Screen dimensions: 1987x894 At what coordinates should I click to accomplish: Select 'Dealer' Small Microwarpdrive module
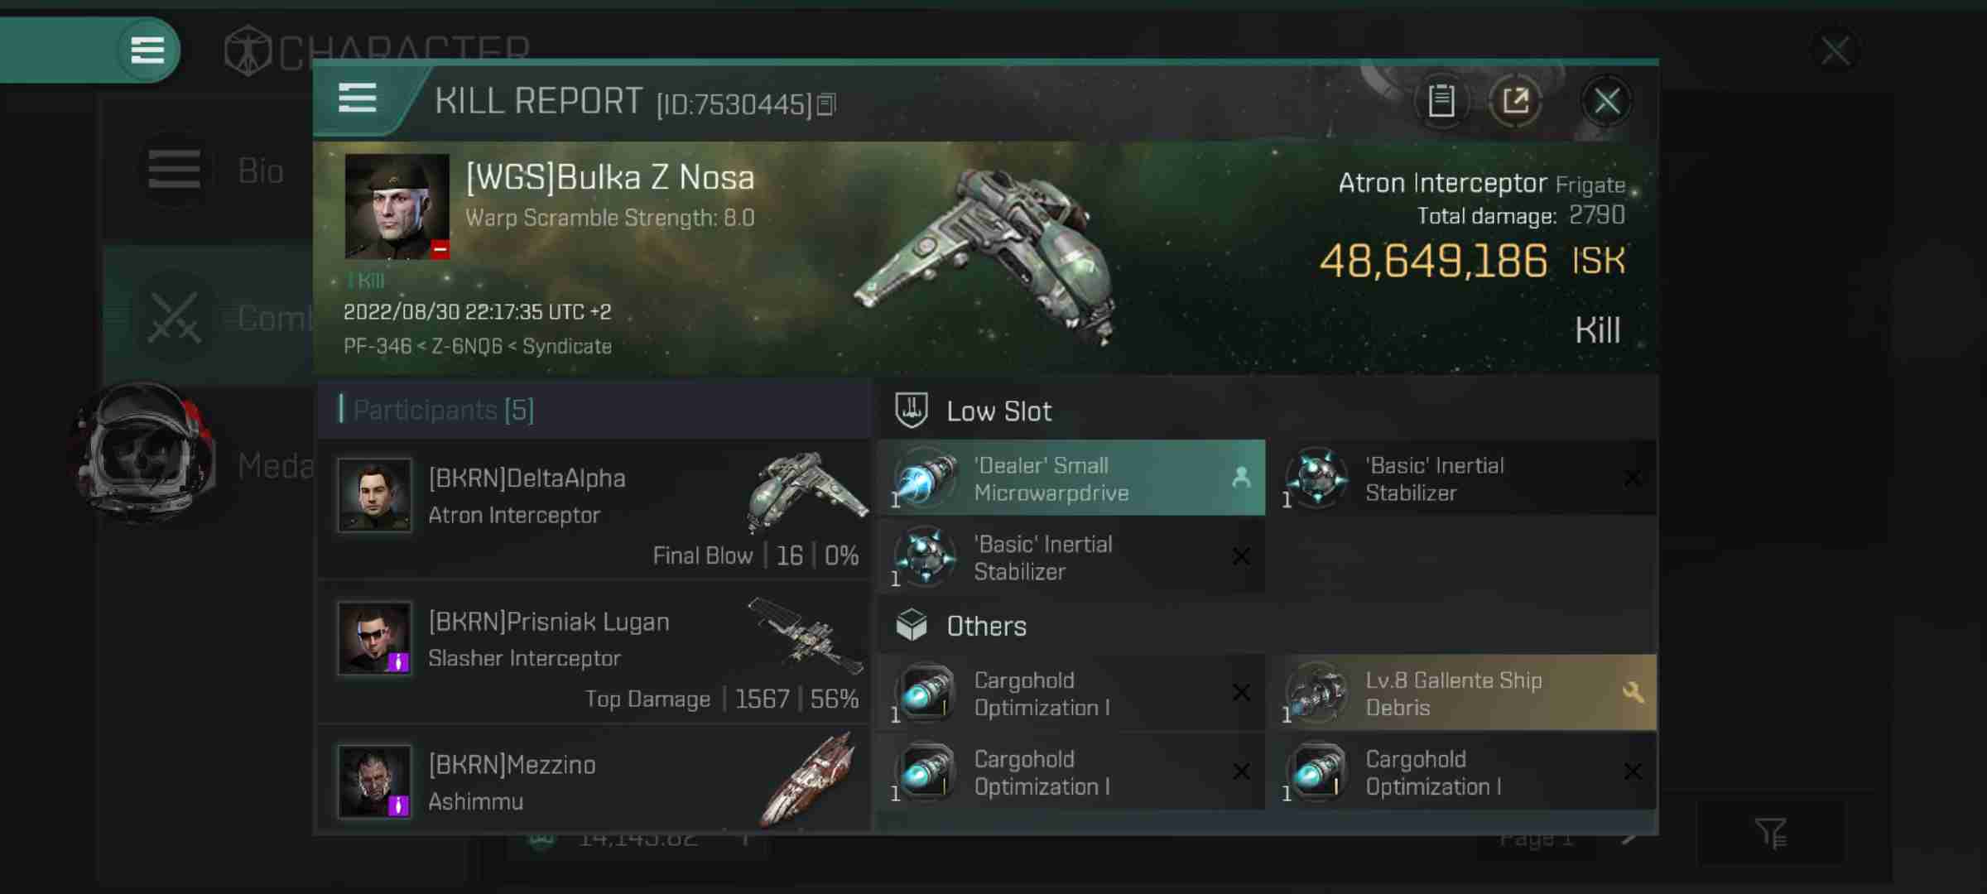point(1071,478)
